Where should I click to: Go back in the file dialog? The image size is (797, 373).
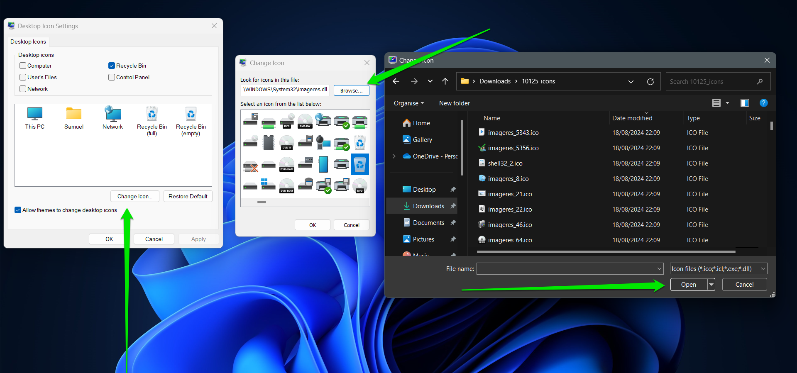396,81
